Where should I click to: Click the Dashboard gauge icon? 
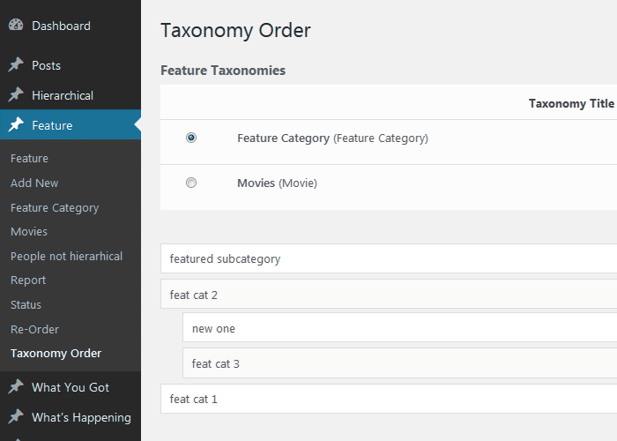[x=16, y=26]
